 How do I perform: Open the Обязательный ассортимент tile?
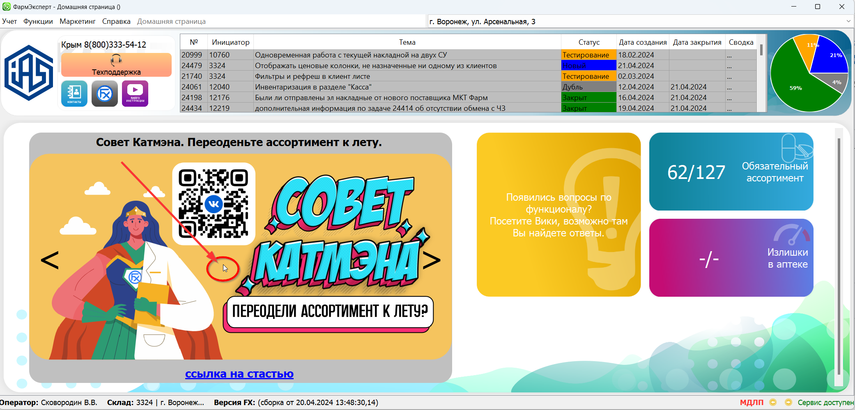pos(731,172)
